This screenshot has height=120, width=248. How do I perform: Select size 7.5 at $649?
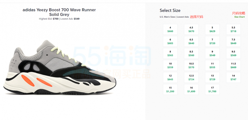point(233,41)
